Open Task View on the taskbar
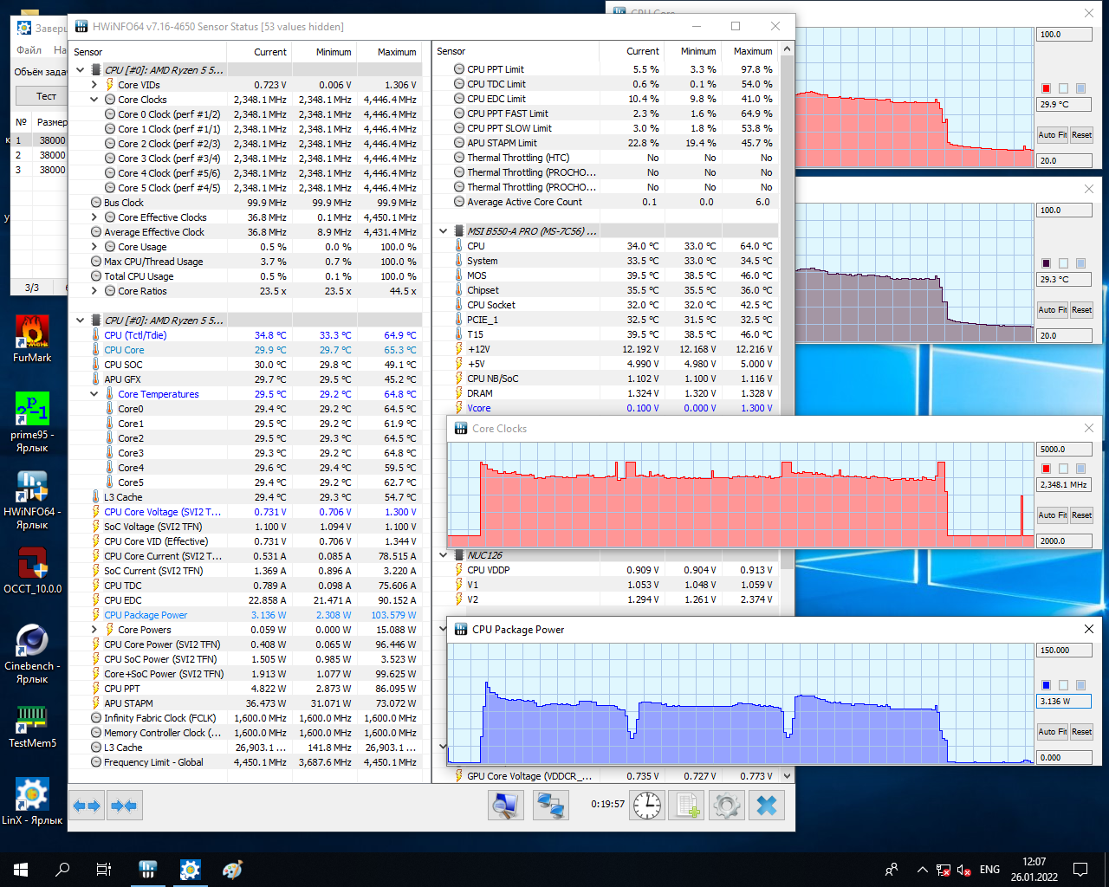The image size is (1109, 887). pos(104,870)
